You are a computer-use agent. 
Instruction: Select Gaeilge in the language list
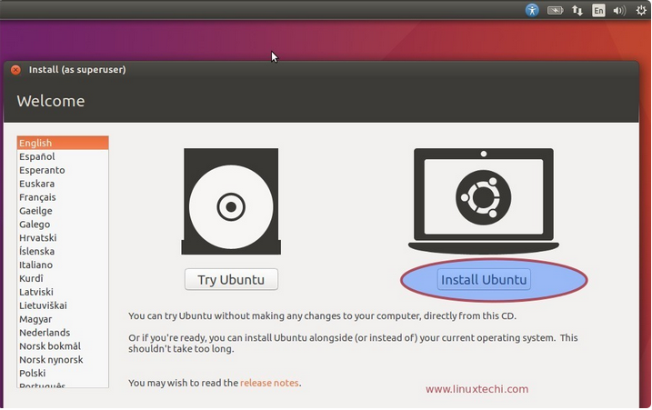(63, 210)
